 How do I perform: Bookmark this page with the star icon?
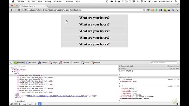click(144, 10)
